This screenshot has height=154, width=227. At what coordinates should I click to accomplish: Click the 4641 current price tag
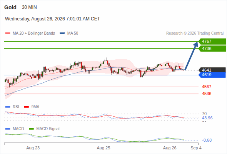212,70
